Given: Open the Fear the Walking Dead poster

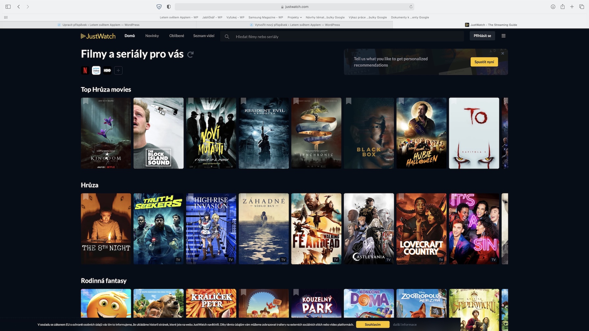Looking at the screenshot, I should [x=316, y=229].
